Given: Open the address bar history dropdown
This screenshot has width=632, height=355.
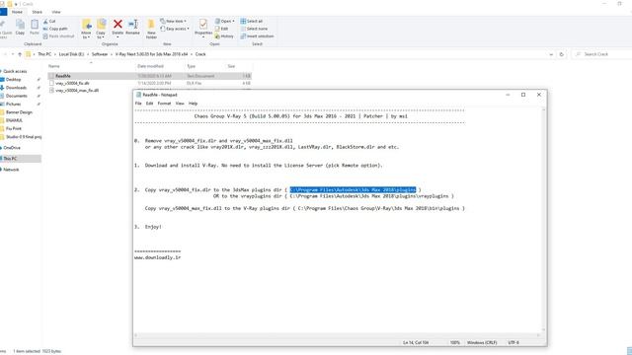Looking at the screenshot, I should (x=551, y=54).
